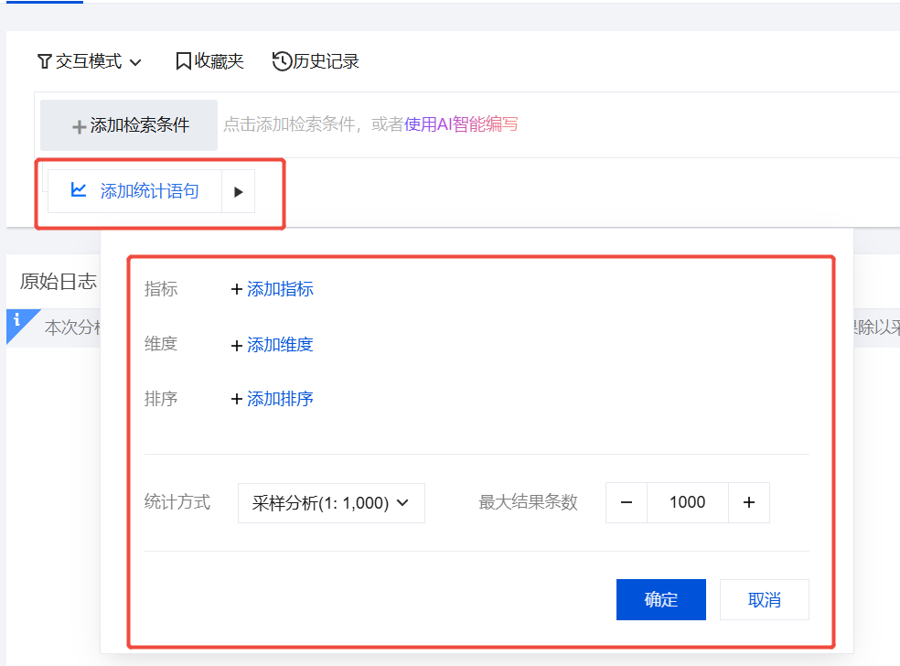Open 历史记录 via the clock icon

point(282,61)
